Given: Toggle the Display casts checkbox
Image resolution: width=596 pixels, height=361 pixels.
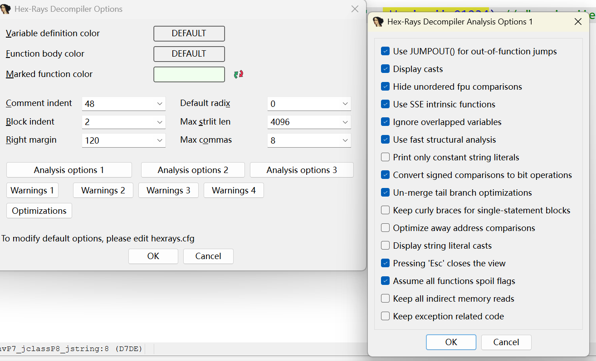Looking at the screenshot, I should point(386,69).
